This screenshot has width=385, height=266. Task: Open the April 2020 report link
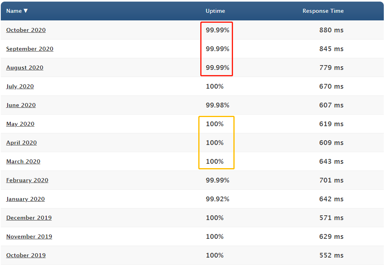coord(21,143)
